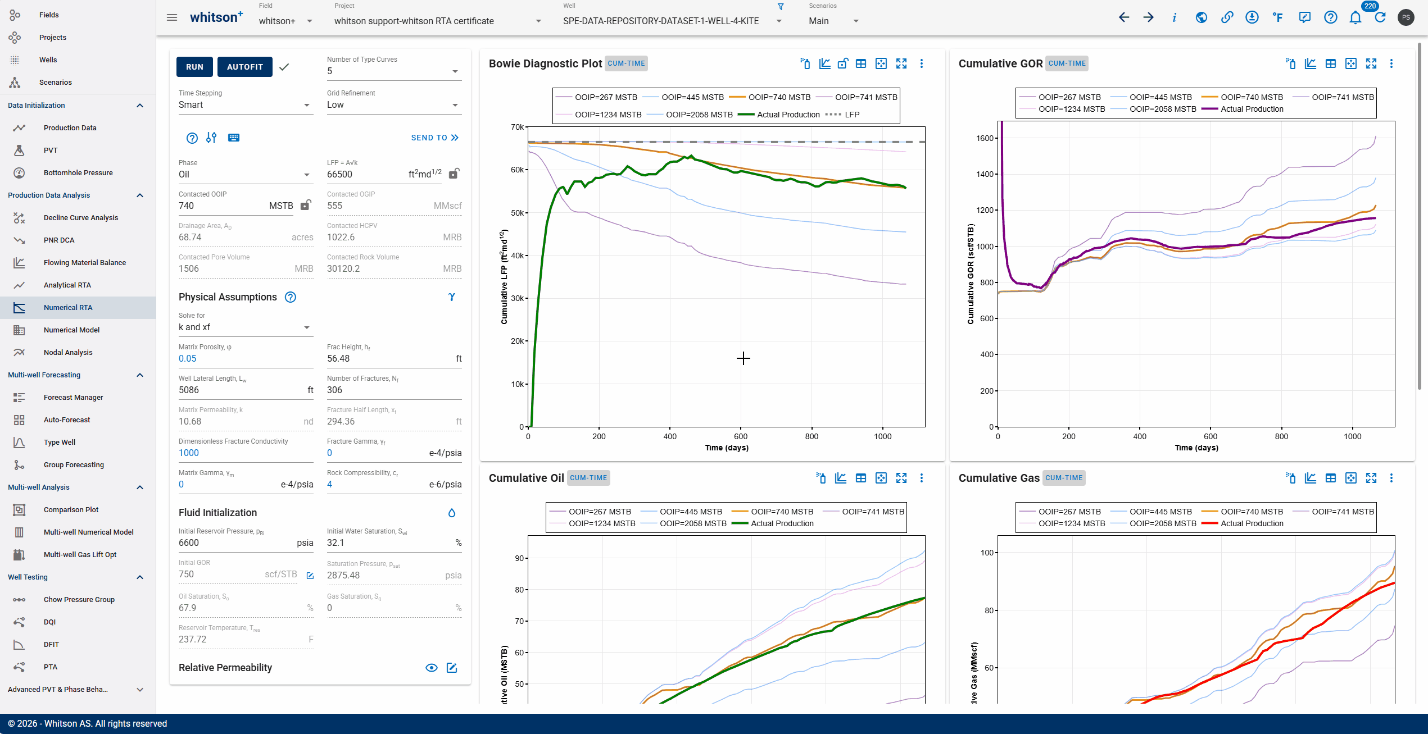Expand Cumulative Gas plot to fullscreen
Viewport: 1428px width, 734px height.
pyautogui.click(x=1371, y=478)
